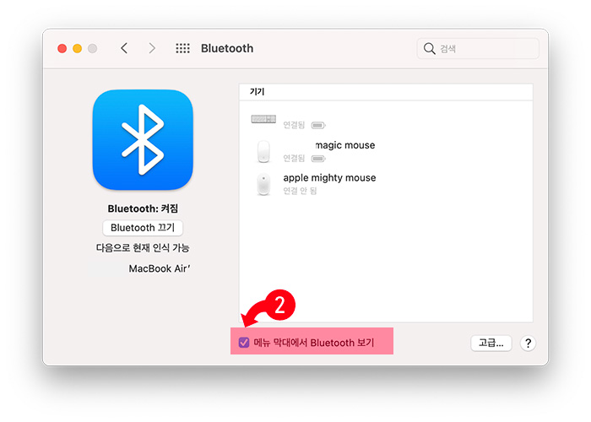The width and height of the screenshot is (591, 422).
Task: Click the keyboard battery level icon
Action: click(318, 125)
